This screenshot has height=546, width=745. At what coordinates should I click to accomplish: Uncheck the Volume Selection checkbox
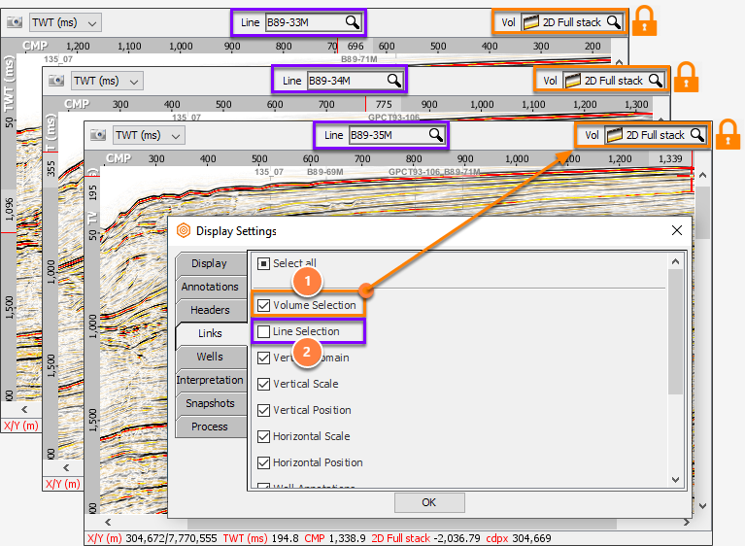[263, 305]
